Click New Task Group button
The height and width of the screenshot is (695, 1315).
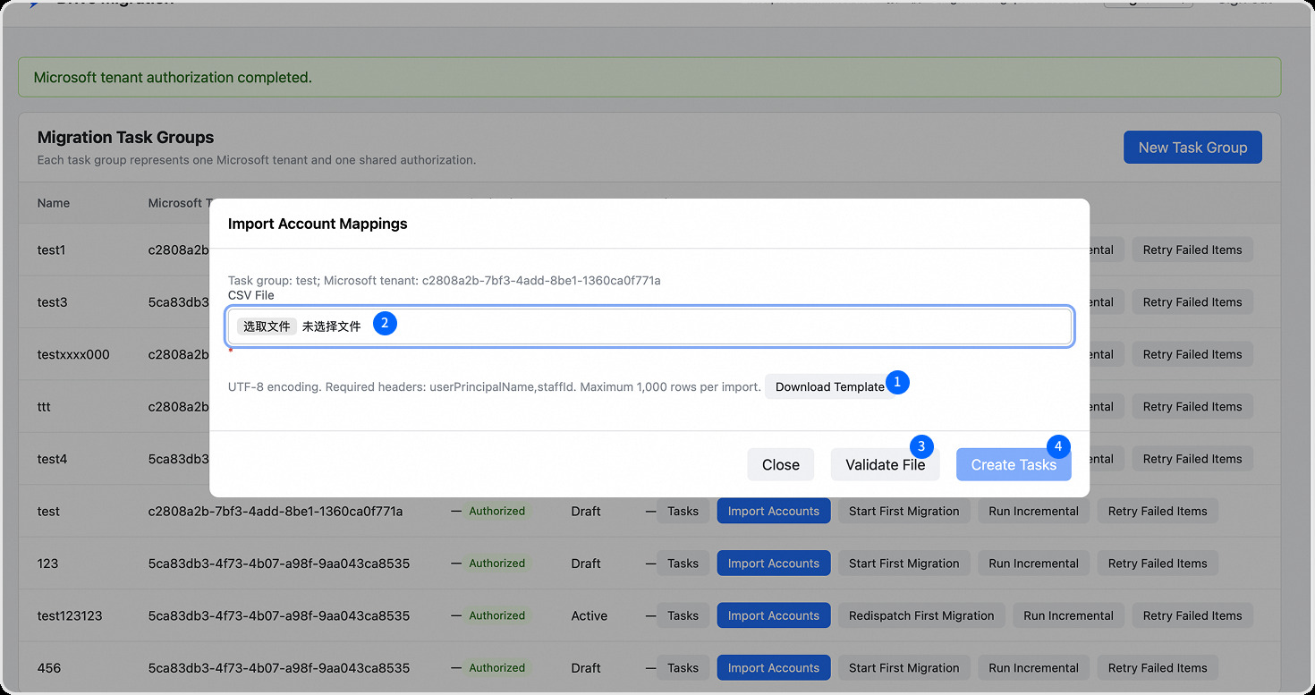click(1192, 148)
